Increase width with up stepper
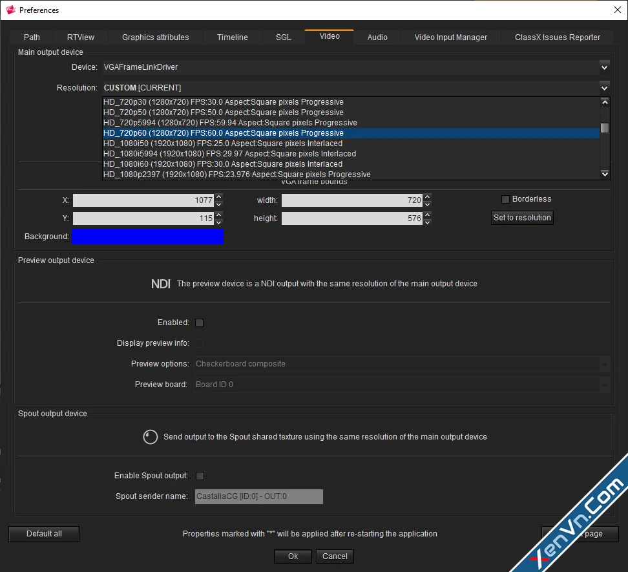Viewport: 628px width, 572px height. click(x=427, y=196)
